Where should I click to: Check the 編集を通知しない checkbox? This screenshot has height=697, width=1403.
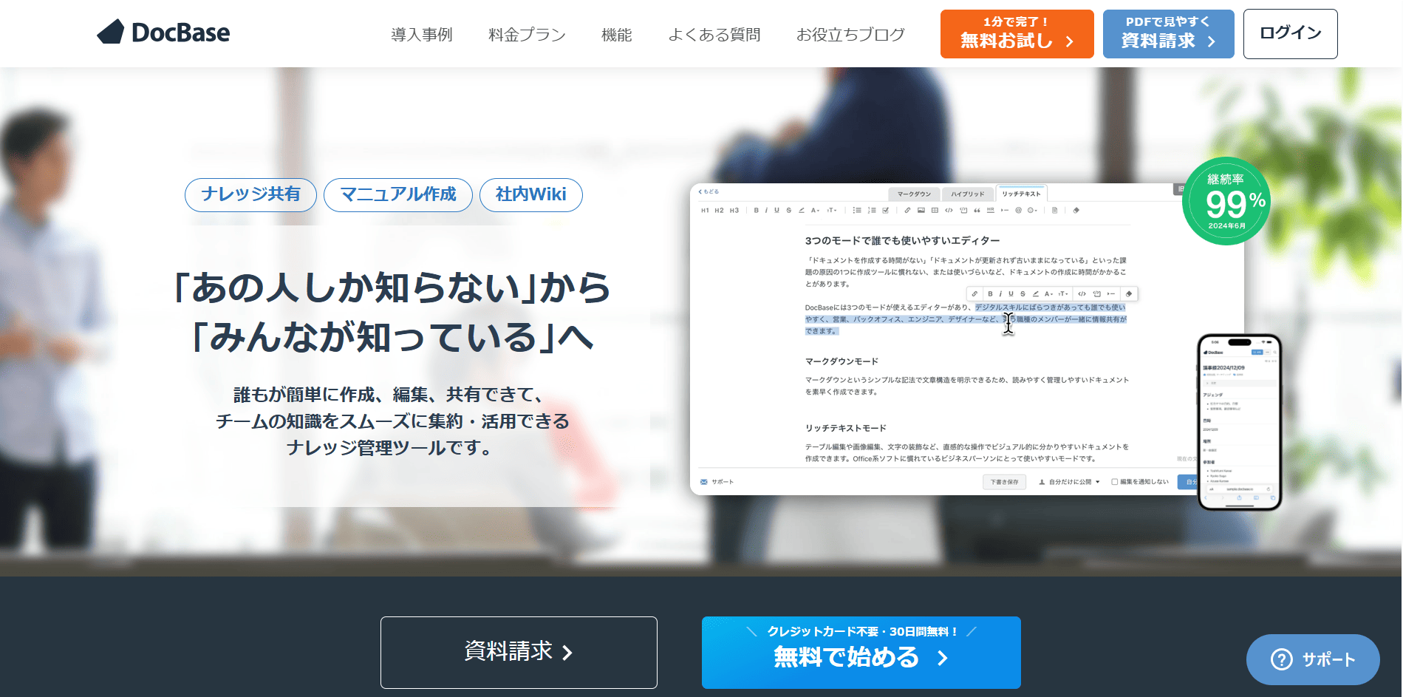tap(1115, 482)
